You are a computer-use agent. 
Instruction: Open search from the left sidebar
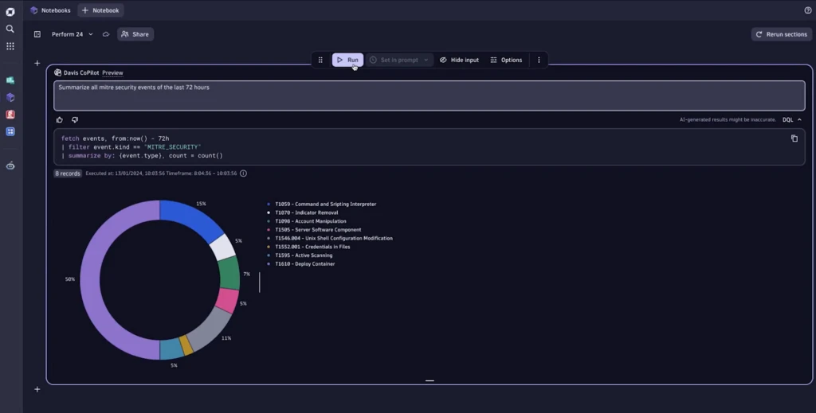[x=10, y=29]
